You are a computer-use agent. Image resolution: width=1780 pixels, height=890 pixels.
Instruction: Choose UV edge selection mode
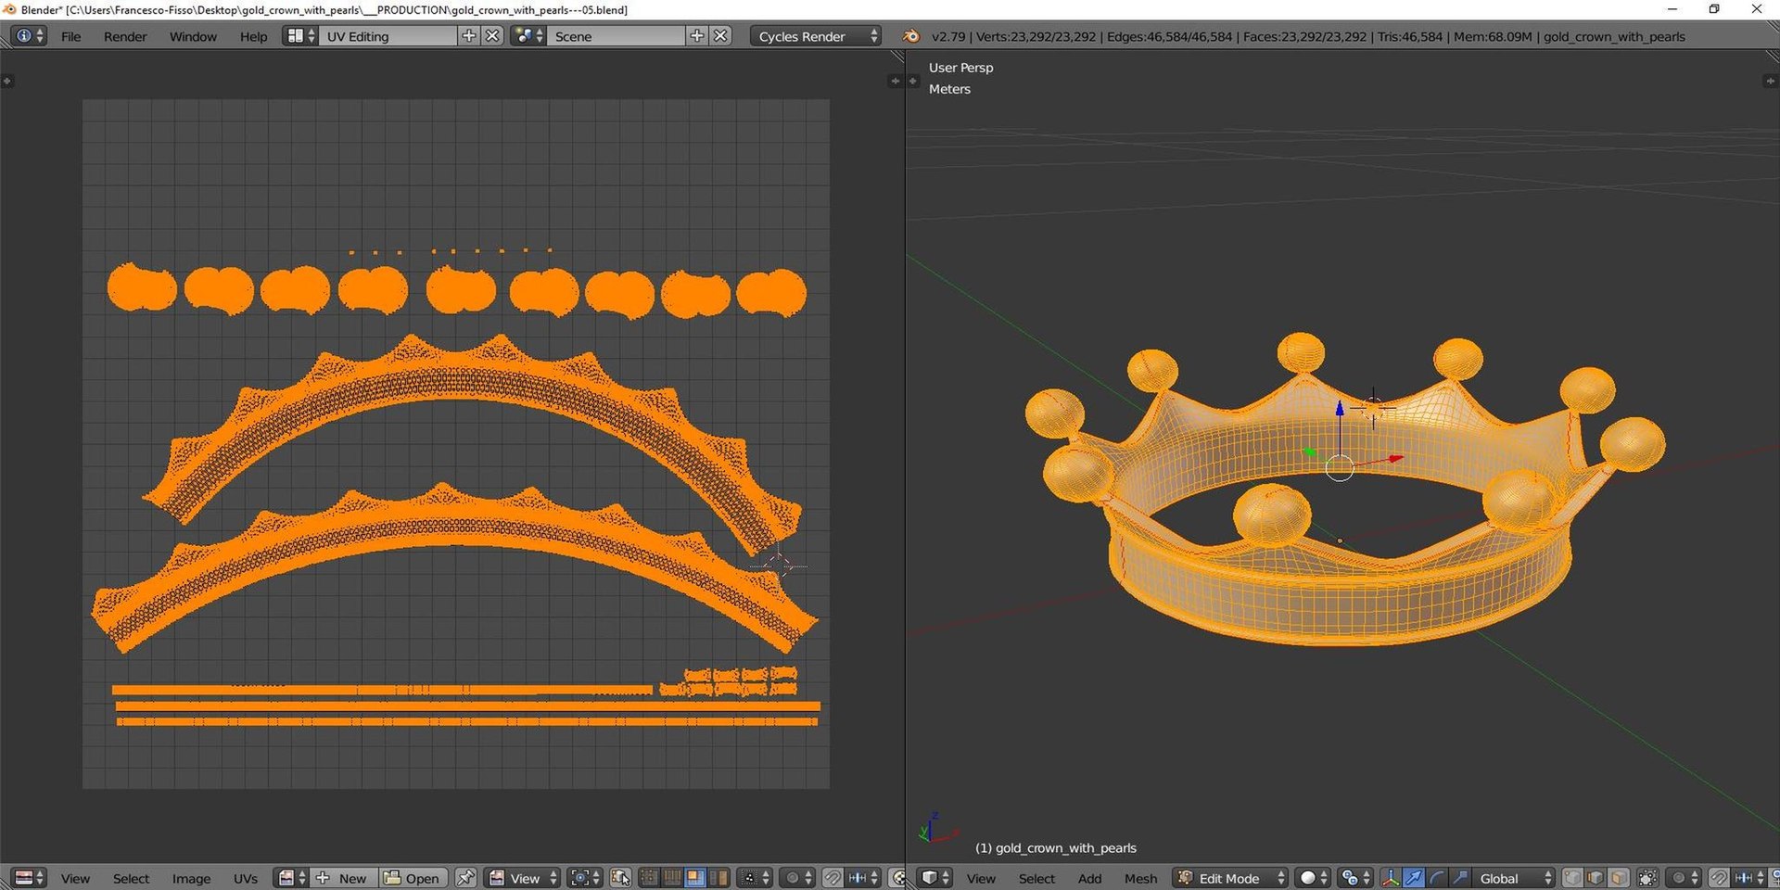pos(672,878)
